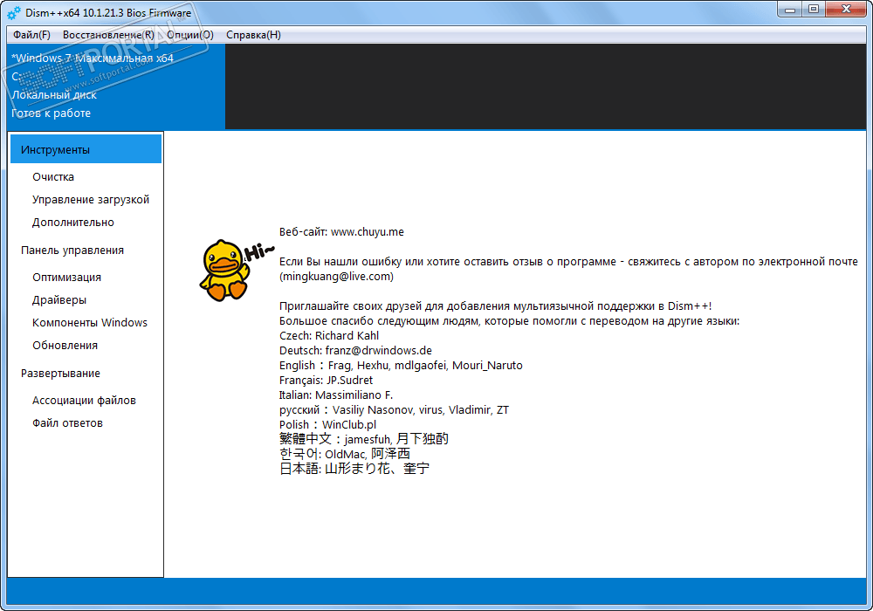Open the Драйверы page
This screenshot has width=873, height=611.
coord(59,300)
